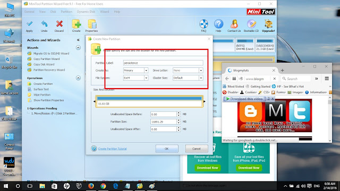Open the Wizard menu

[105, 12]
